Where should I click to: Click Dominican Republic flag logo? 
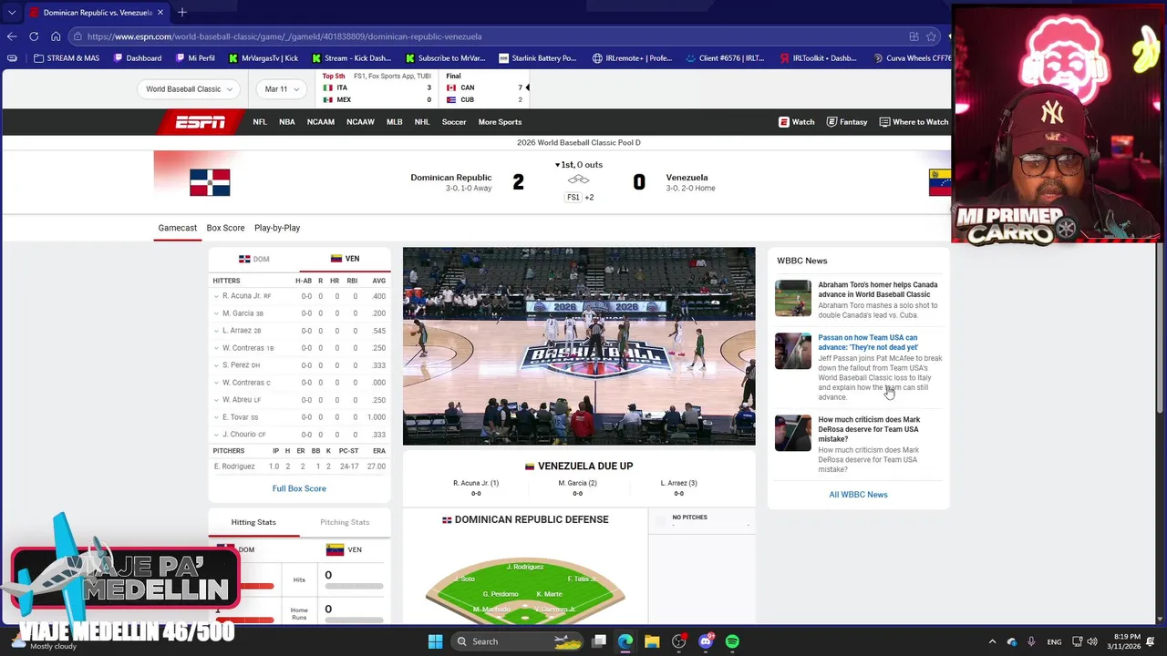coord(210,182)
